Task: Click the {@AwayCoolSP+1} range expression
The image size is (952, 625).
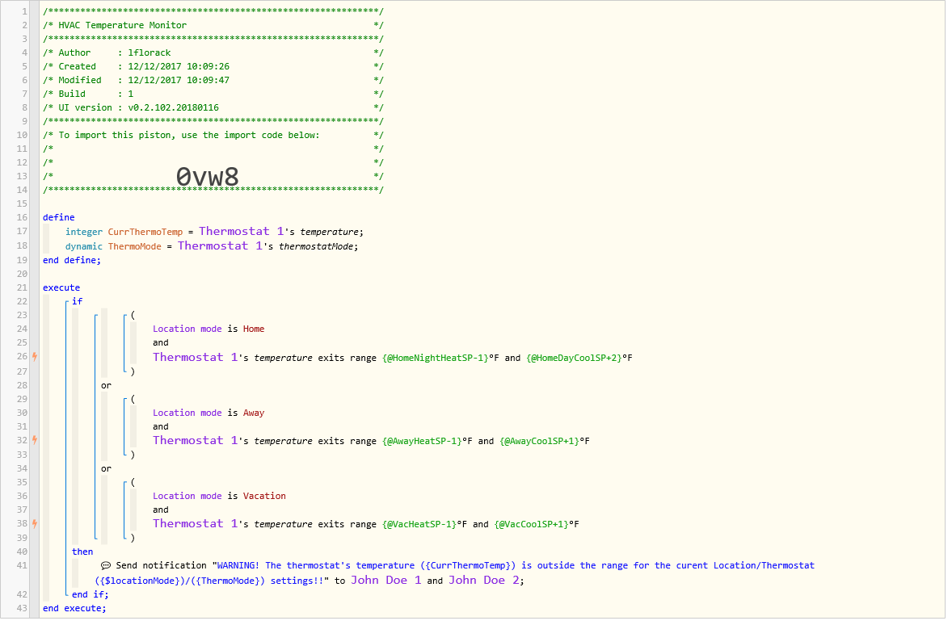Action: pos(539,441)
